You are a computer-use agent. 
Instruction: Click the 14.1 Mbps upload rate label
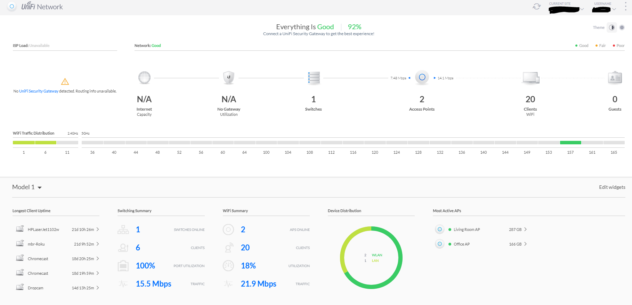445,78
